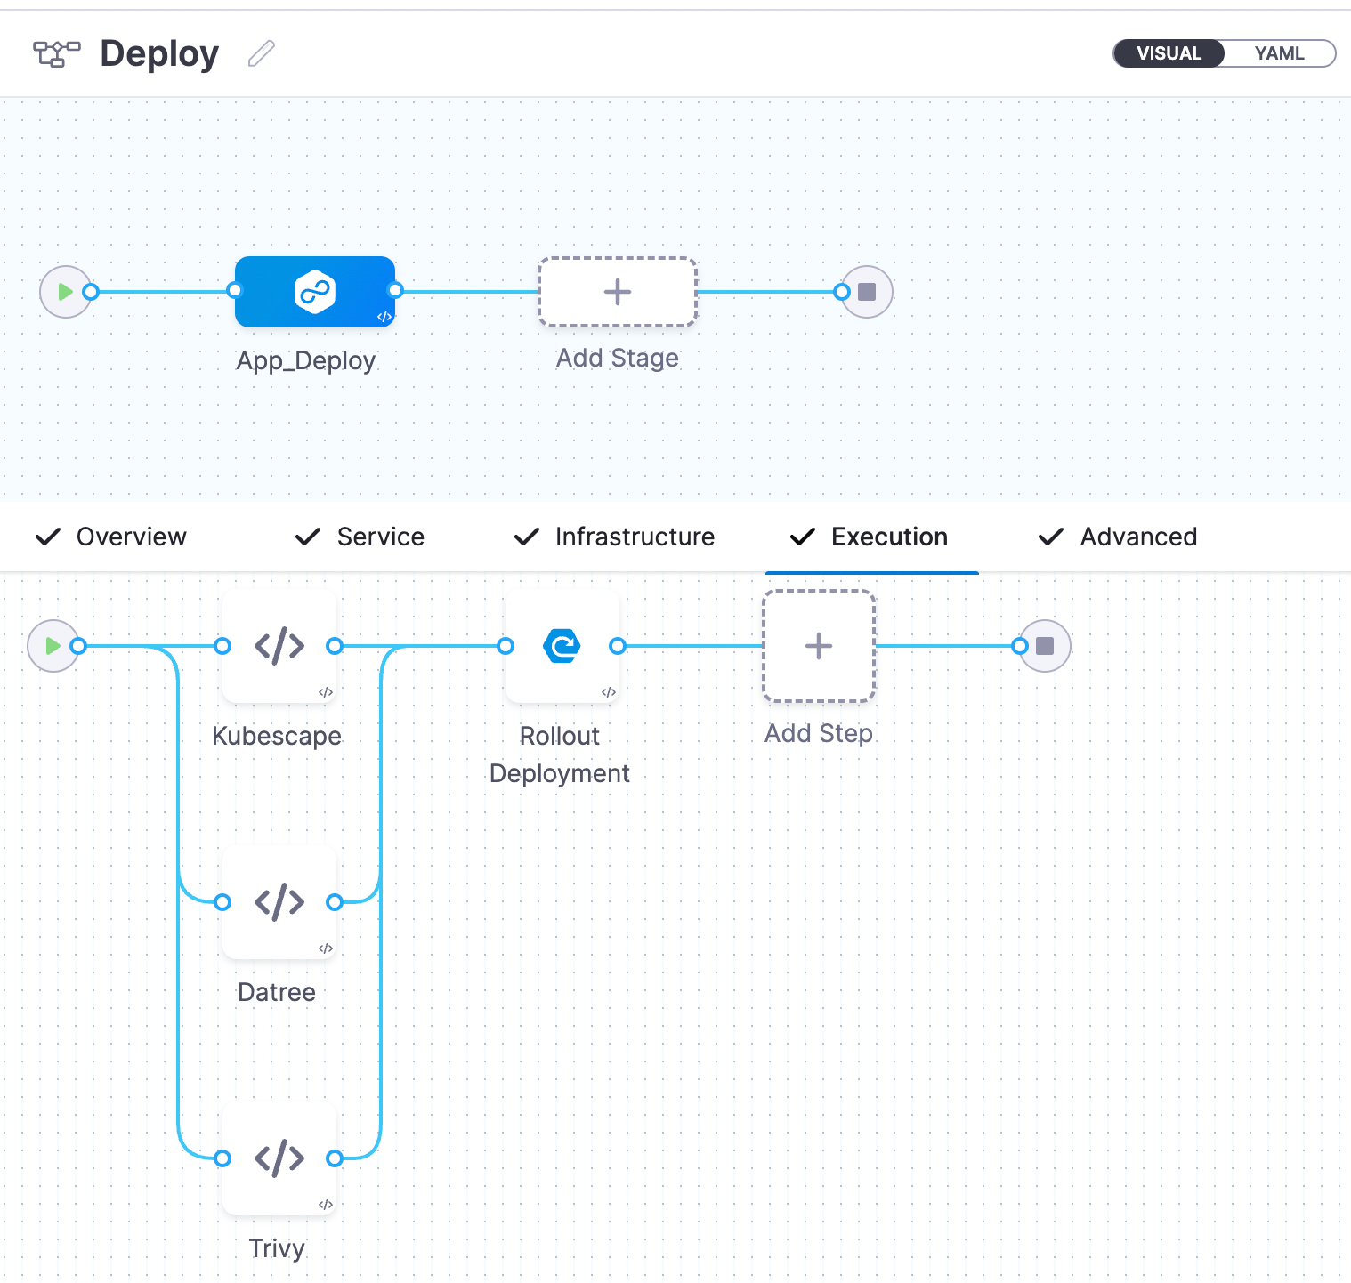Add a new stage to pipeline
This screenshot has height=1283, width=1351.
[618, 292]
